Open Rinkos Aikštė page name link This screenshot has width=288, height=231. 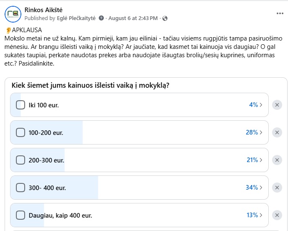pyautogui.click(x=44, y=10)
